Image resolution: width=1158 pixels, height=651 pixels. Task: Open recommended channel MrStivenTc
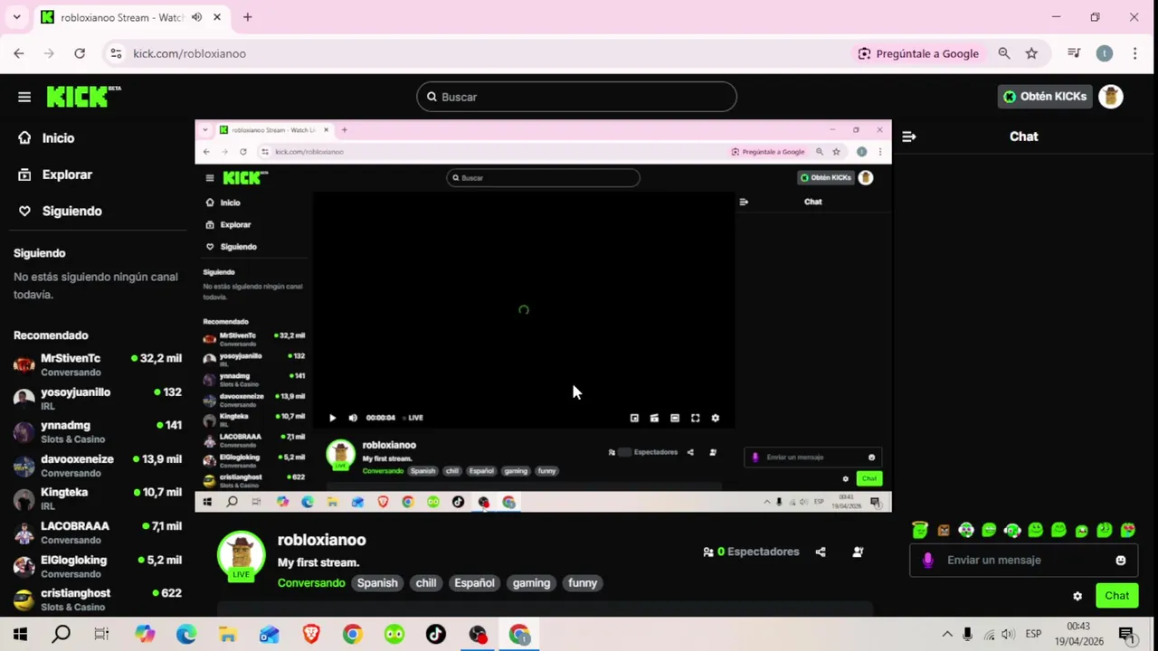pos(98,365)
